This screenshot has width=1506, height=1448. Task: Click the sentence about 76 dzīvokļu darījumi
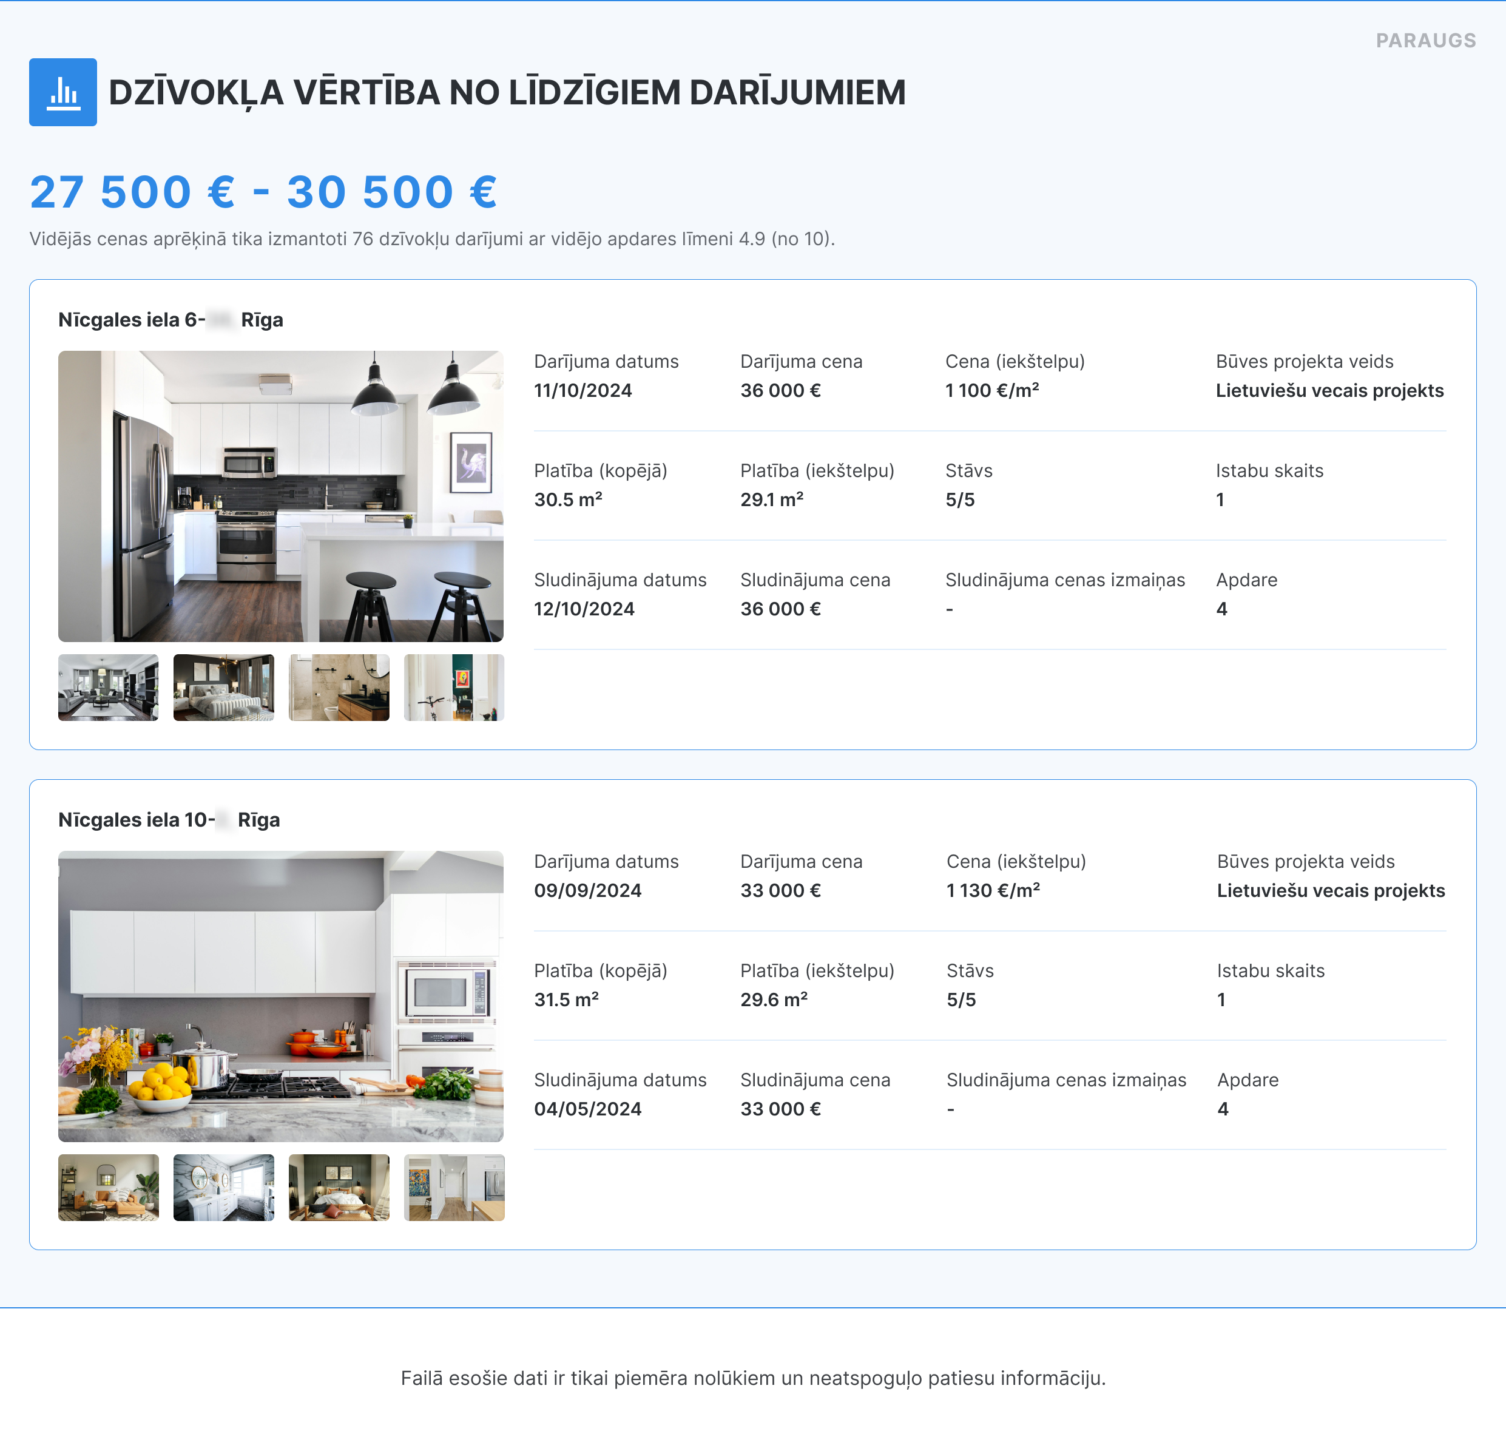pyautogui.click(x=432, y=239)
